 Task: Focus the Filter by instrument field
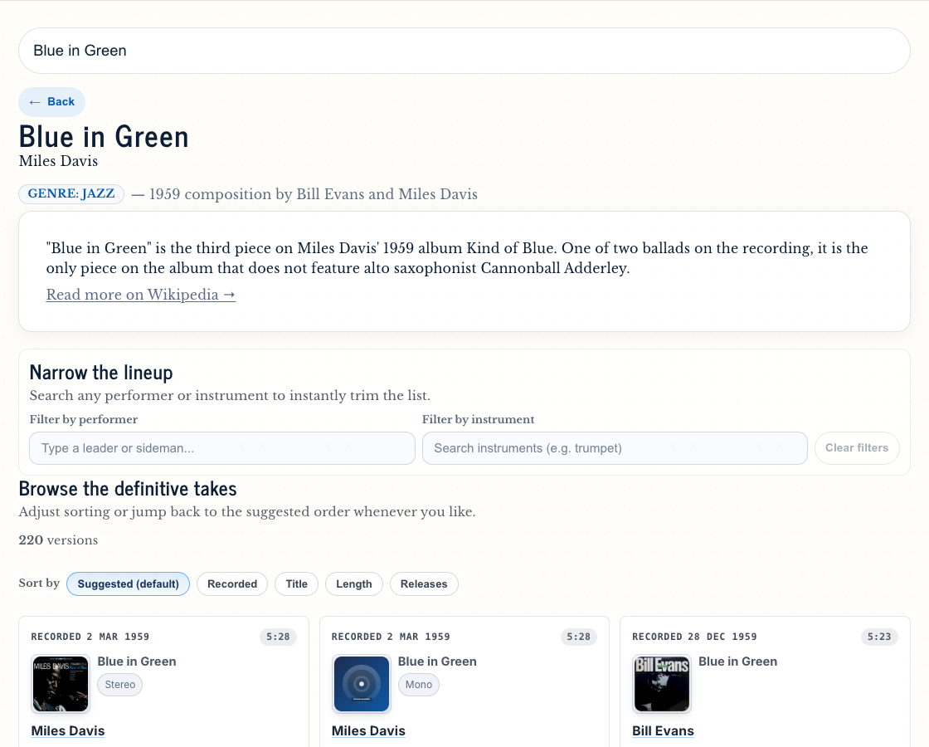click(615, 448)
